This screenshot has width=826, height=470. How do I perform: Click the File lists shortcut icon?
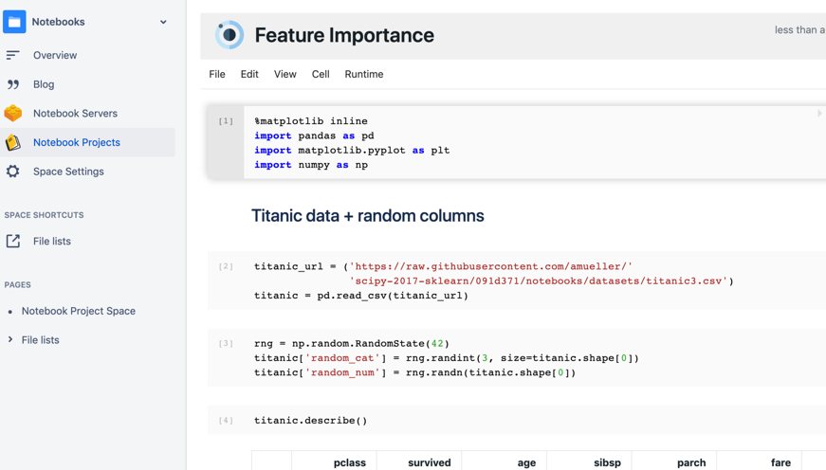click(13, 242)
